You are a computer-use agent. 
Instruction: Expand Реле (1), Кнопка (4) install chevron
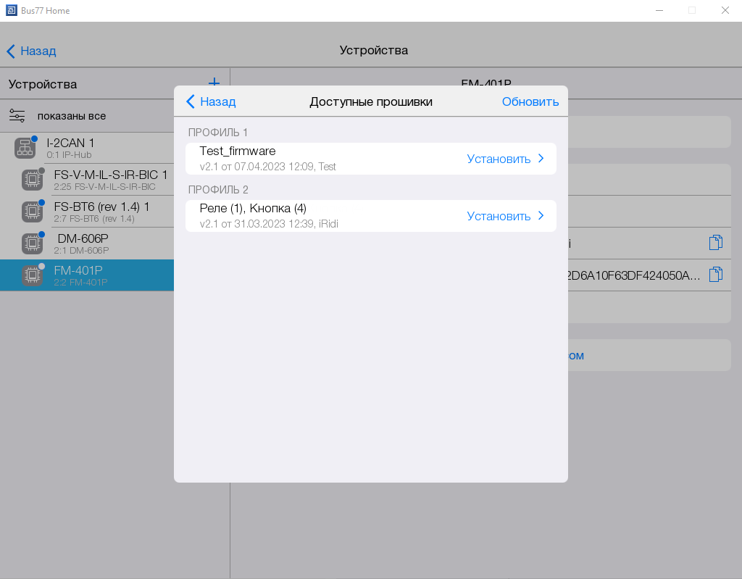pyautogui.click(x=541, y=216)
